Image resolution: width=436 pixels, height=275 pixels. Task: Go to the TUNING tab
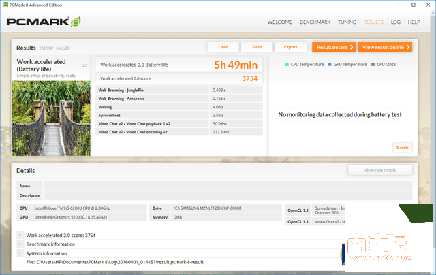347,22
